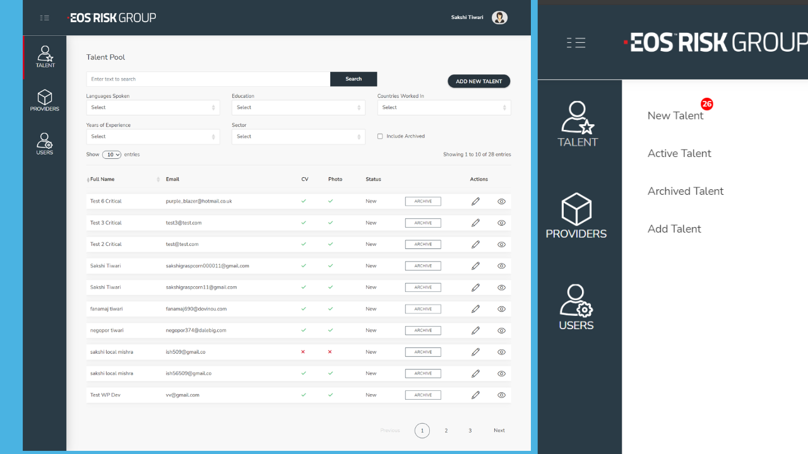Viewport: 808px width, 454px height.
Task: Click the 26 notification badge on New Talent
Action: pyautogui.click(x=707, y=104)
